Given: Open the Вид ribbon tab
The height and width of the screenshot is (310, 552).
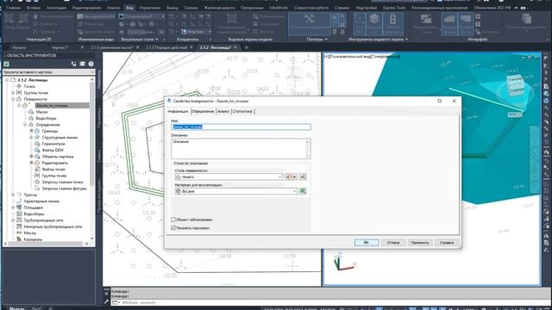Looking at the screenshot, I should point(130,8).
